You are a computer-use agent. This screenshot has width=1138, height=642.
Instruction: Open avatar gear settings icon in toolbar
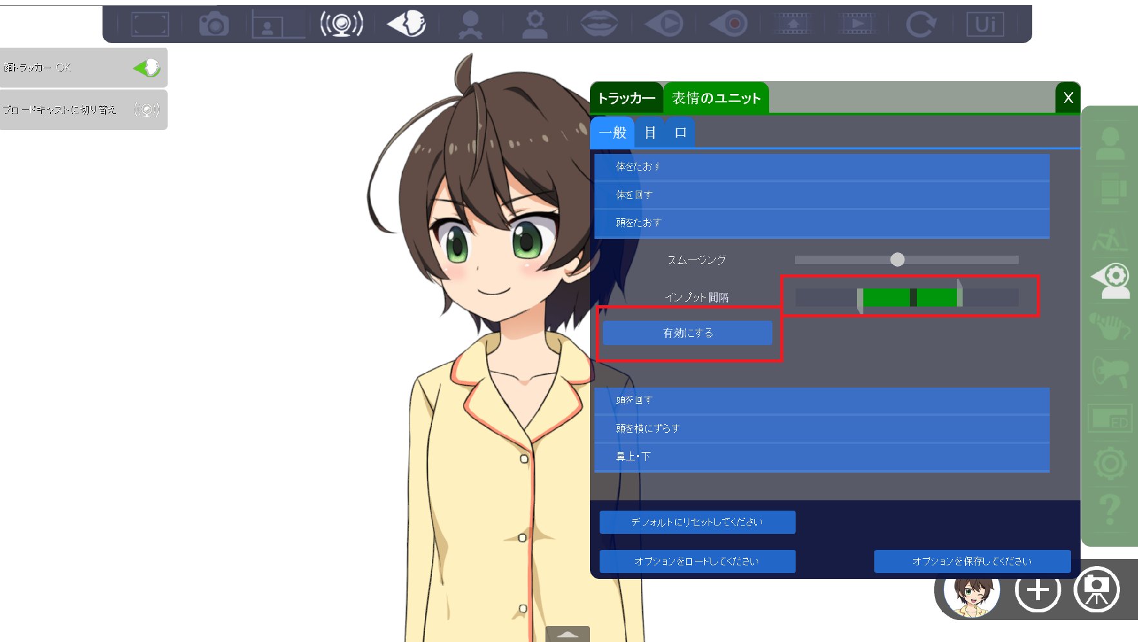pyautogui.click(x=535, y=24)
